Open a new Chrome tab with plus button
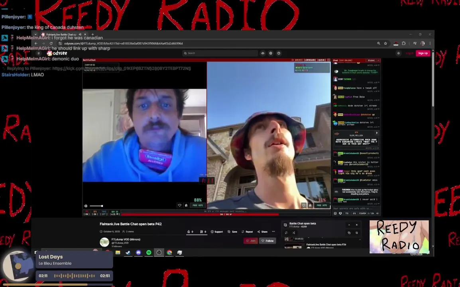 click(93, 34)
